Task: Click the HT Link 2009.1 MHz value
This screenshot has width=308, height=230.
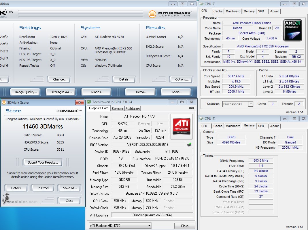Action: (236, 91)
